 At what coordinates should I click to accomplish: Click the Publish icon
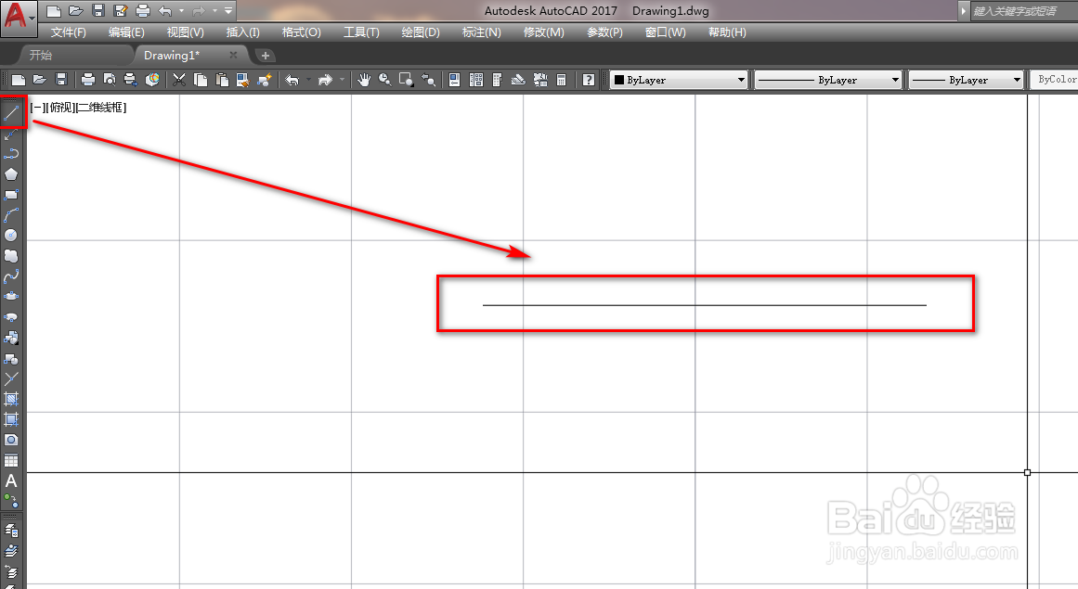pyautogui.click(x=131, y=80)
